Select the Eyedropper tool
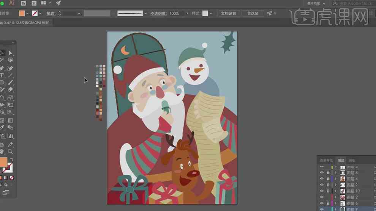376x211 pixels. click(2, 128)
